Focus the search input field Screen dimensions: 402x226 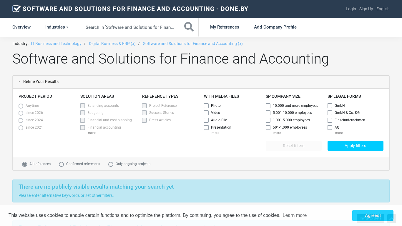pyautogui.click(x=130, y=27)
